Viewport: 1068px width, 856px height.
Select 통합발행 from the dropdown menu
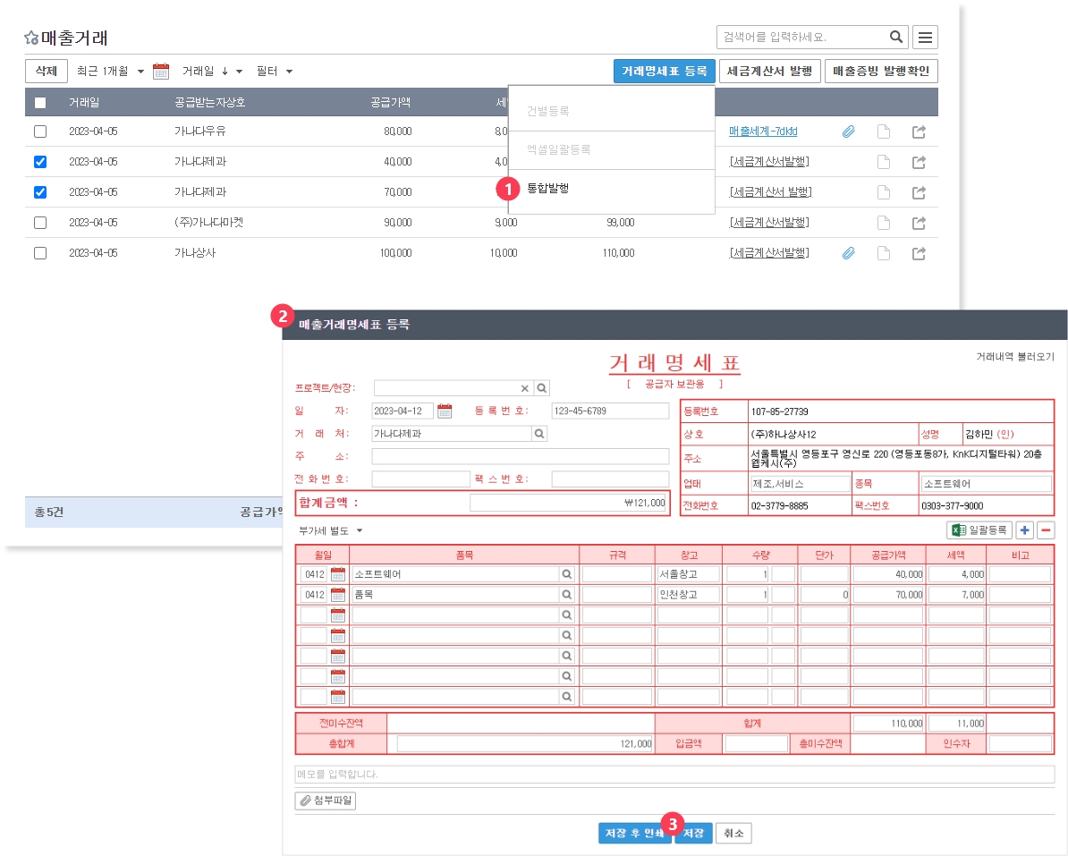pyautogui.click(x=547, y=189)
